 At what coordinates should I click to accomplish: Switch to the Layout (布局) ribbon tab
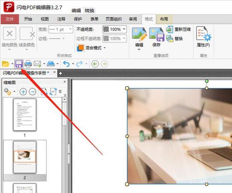pyautogui.click(x=164, y=19)
